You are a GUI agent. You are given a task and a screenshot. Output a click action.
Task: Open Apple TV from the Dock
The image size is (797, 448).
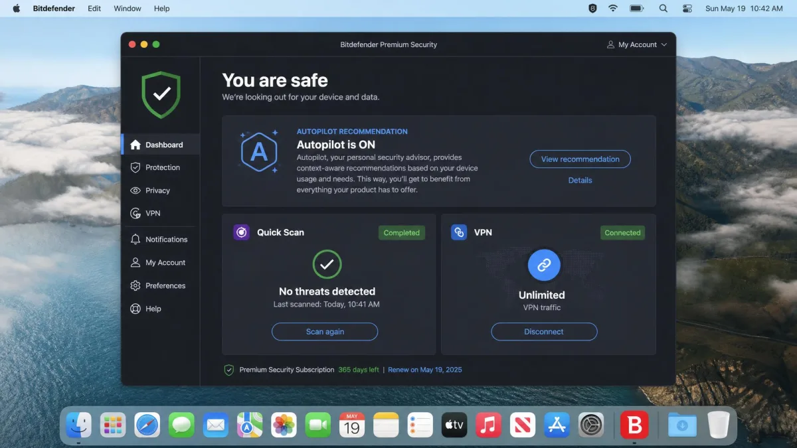[454, 425]
